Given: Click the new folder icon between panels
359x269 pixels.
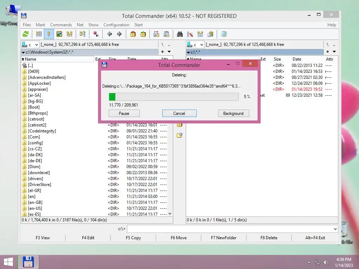Looking at the screenshot, I should pos(179,135).
